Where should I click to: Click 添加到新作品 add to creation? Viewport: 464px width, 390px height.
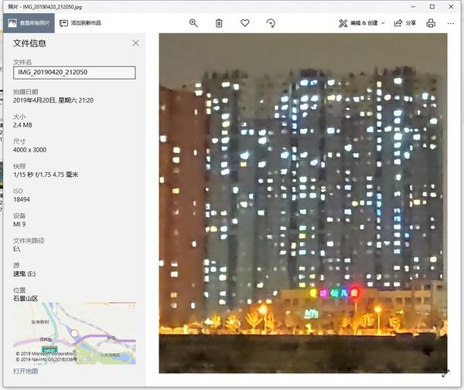80,23
